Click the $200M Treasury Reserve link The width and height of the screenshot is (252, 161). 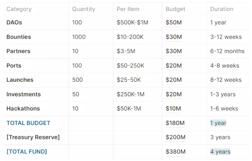click(175, 137)
